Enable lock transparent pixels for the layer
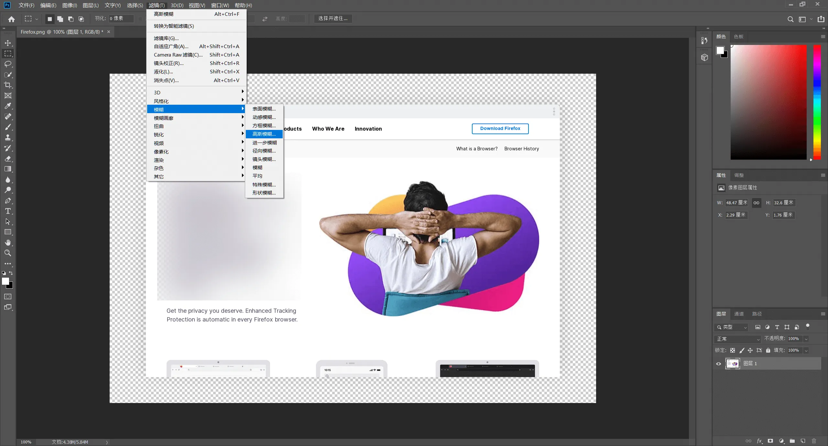This screenshot has height=446, width=828. (733, 350)
